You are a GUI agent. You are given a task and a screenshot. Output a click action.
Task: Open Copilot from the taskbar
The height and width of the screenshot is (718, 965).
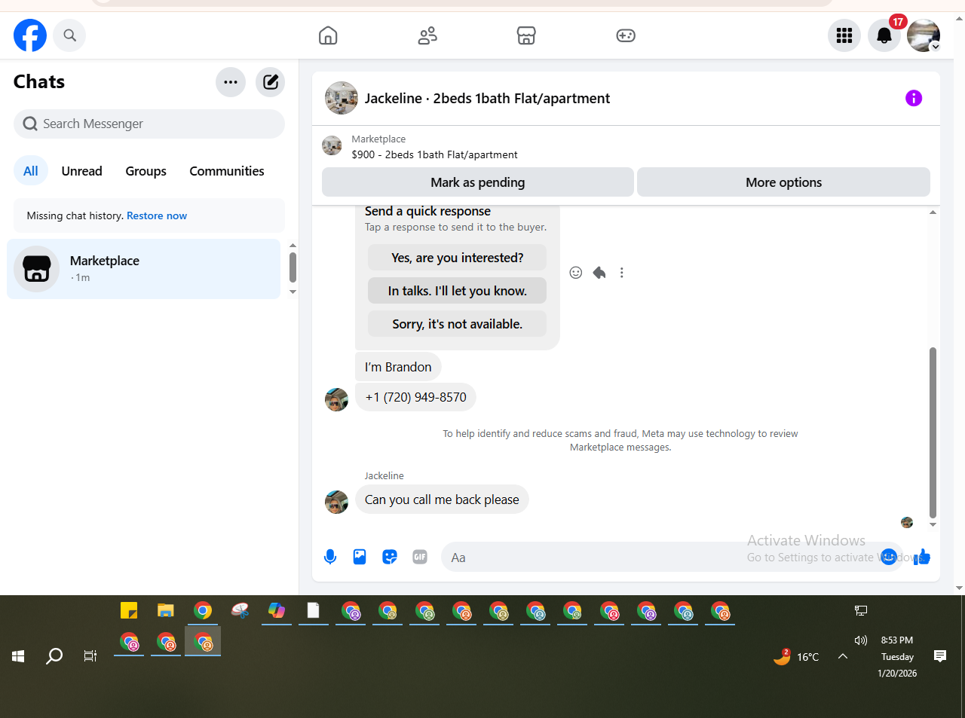[x=277, y=610]
